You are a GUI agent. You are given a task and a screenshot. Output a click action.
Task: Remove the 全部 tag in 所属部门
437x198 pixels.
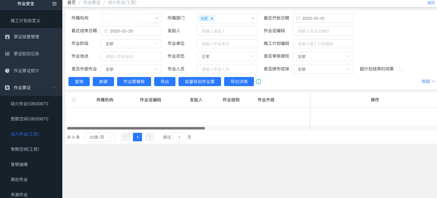[212, 18]
